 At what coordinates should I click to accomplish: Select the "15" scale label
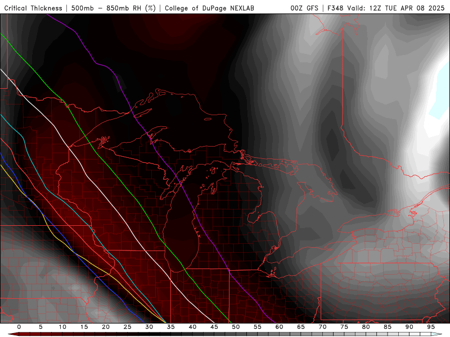coord(84,327)
